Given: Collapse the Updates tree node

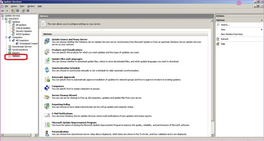Looking at the screenshot, I should (x=6, y=22).
